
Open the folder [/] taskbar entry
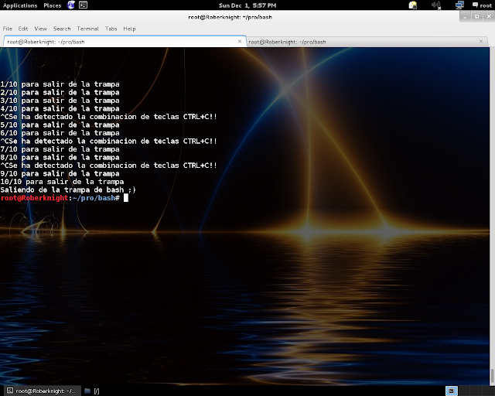(x=92, y=391)
